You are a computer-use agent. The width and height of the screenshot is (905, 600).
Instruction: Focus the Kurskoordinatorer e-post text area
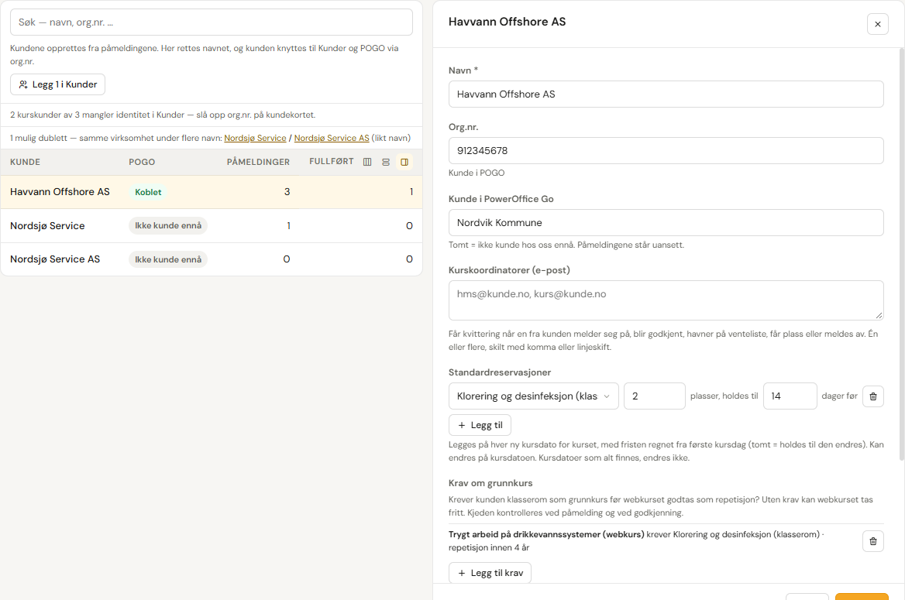[666, 300]
